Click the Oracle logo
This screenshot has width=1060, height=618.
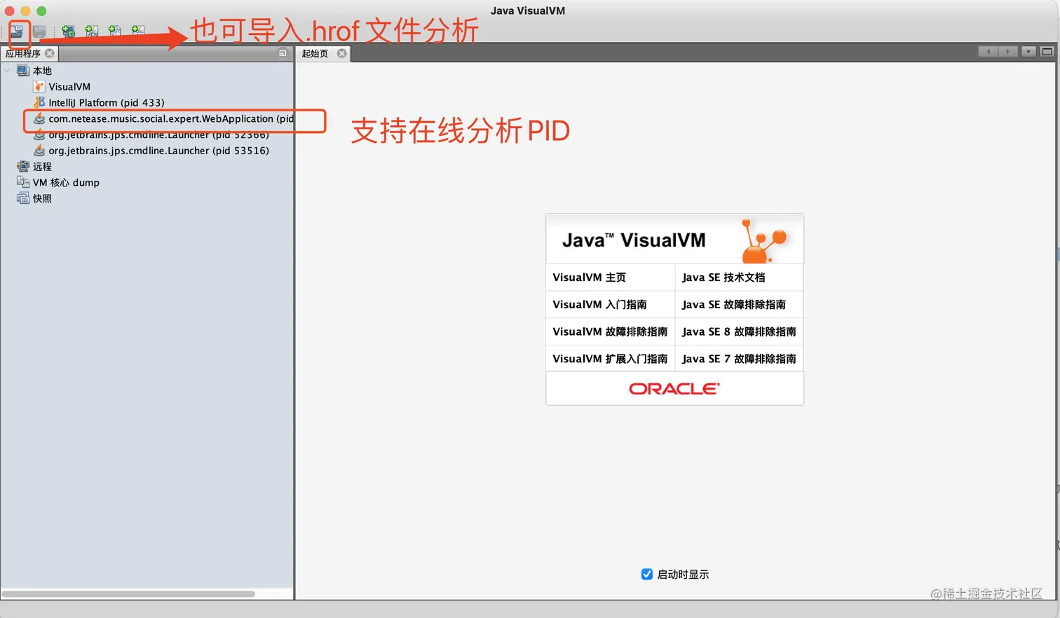click(674, 389)
